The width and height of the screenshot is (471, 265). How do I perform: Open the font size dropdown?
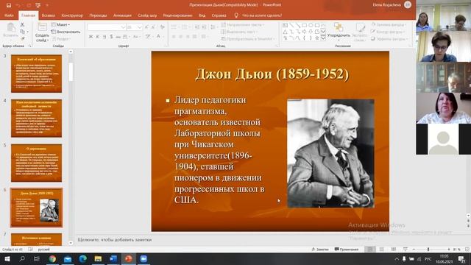(x=139, y=27)
